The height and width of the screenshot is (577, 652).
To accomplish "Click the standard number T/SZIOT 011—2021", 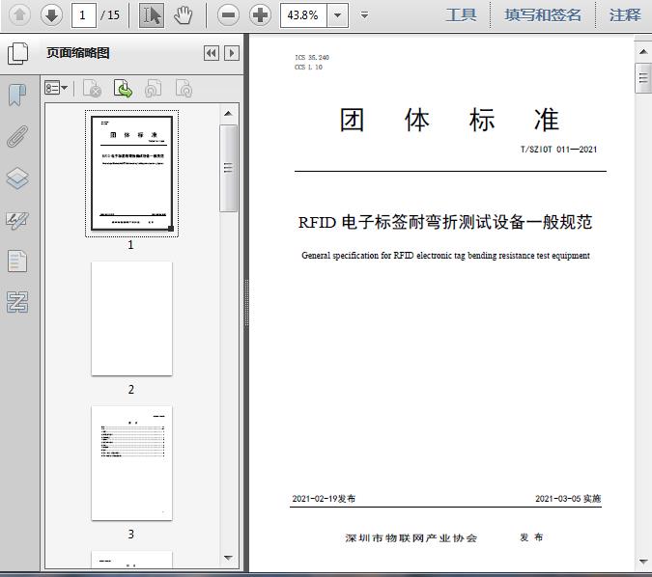I will (x=558, y=150).
